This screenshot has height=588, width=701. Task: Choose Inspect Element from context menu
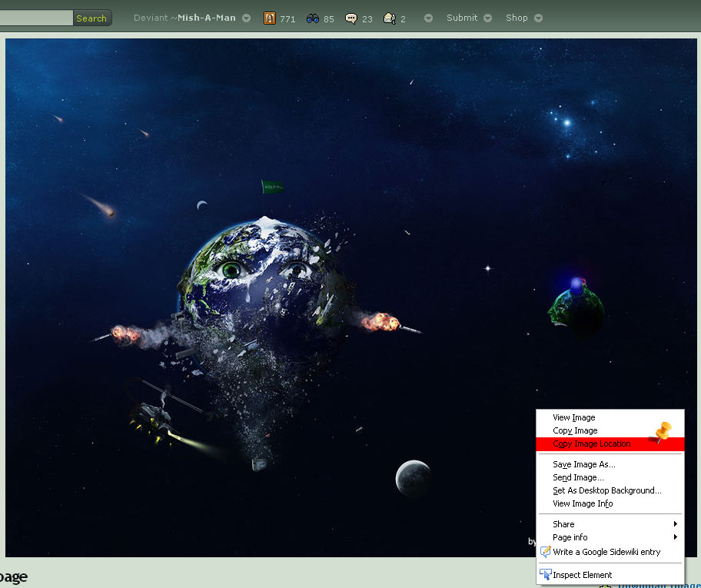click(x=610, y=575)
